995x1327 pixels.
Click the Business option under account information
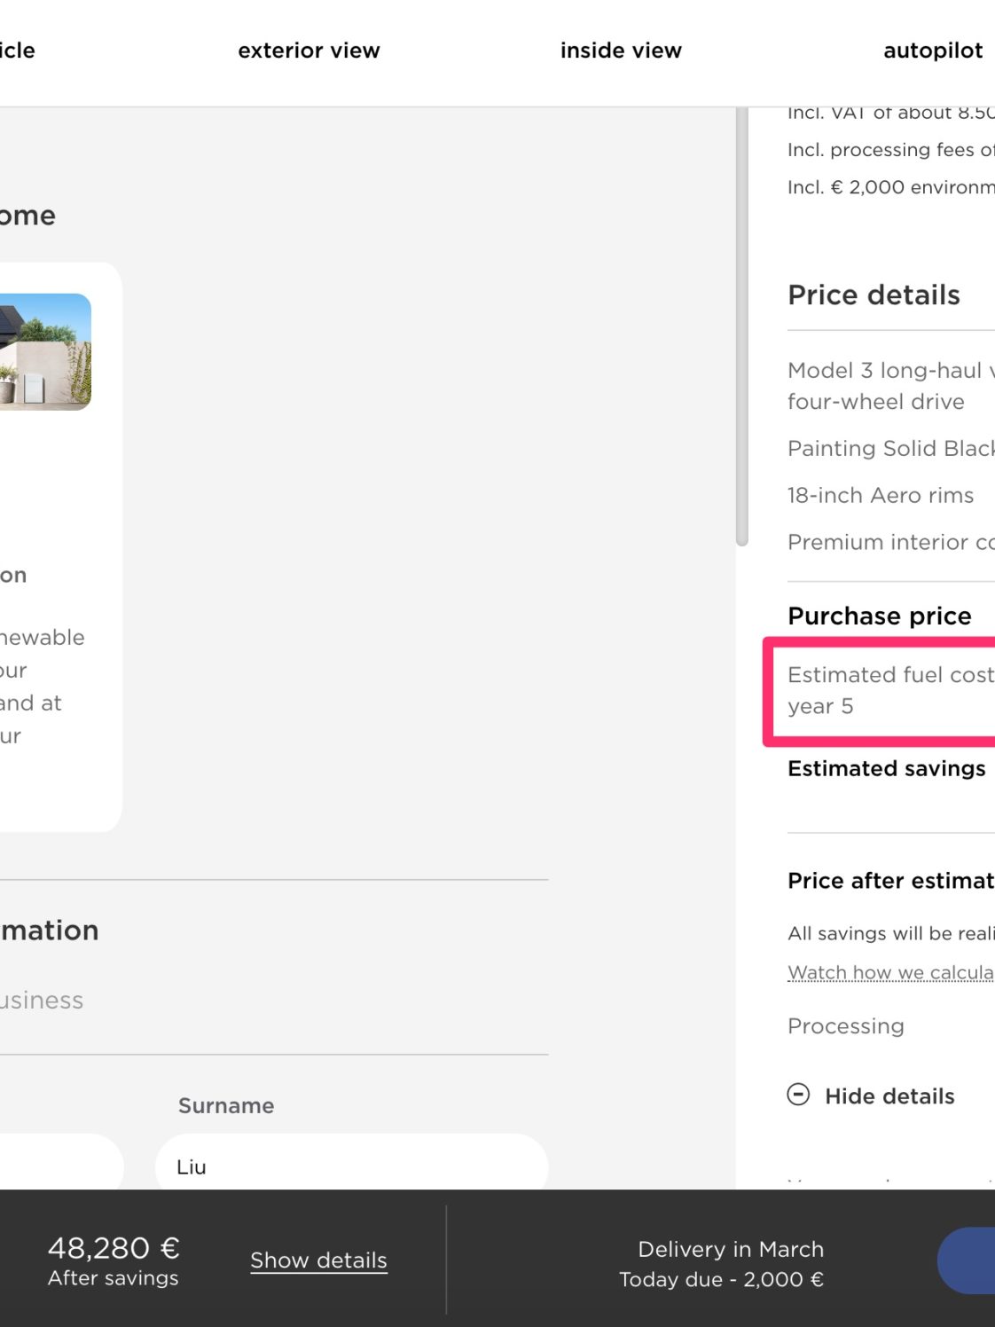[42, 1001]
